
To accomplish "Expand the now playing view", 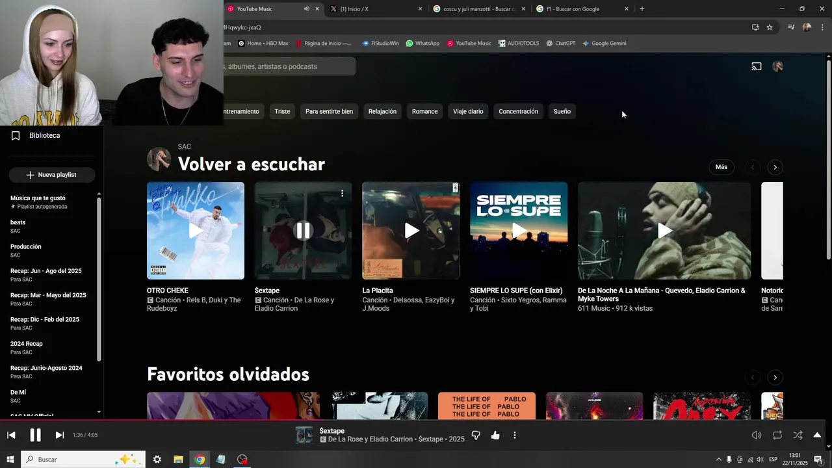I will tap(817, 435).
